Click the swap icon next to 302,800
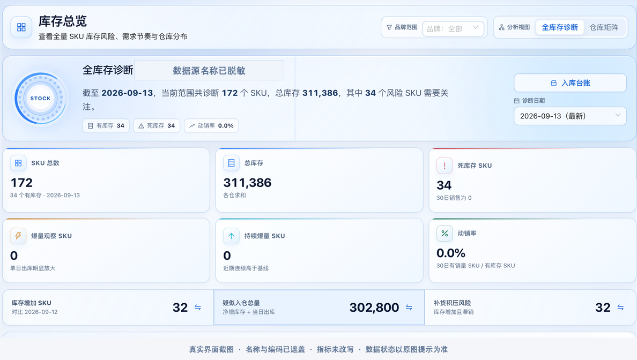Image resolution: width=637 pixels, height=360 pixels. 409,307
